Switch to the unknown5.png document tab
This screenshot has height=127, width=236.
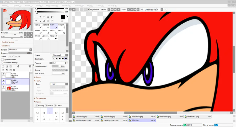[x=198, y=117]
